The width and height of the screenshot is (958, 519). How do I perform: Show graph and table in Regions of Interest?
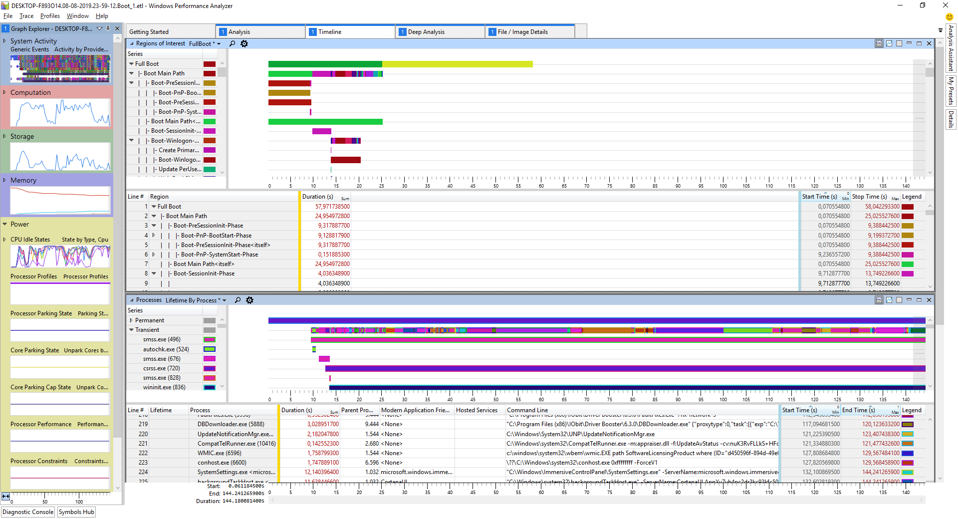pyautogui.click(x=879, y=43)
